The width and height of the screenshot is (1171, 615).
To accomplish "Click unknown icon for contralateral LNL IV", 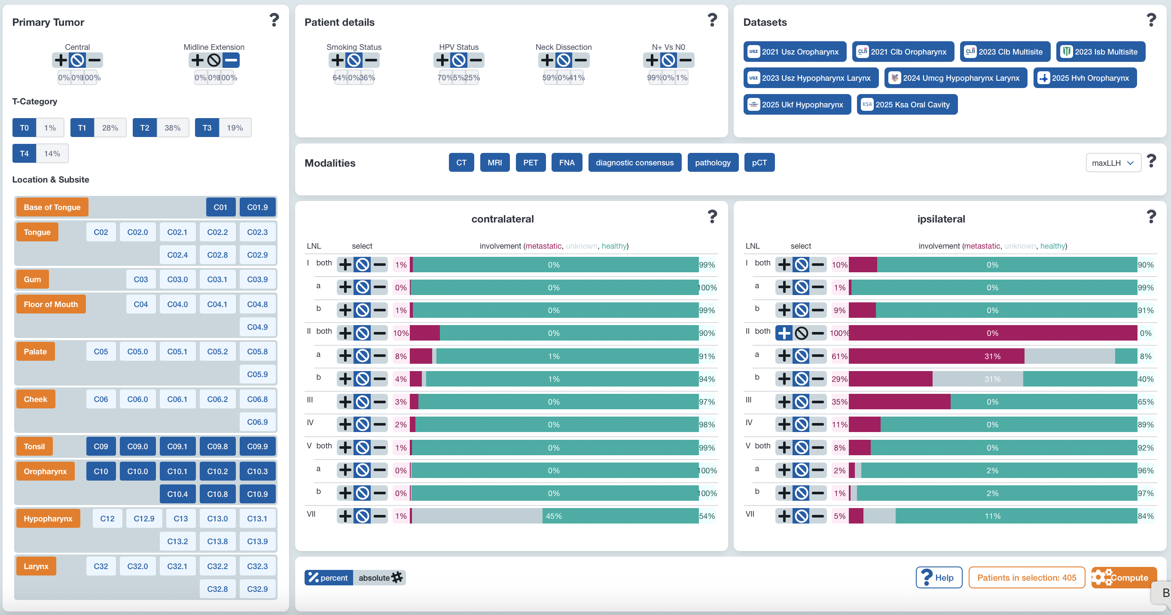I will click(x=362, y=425).
